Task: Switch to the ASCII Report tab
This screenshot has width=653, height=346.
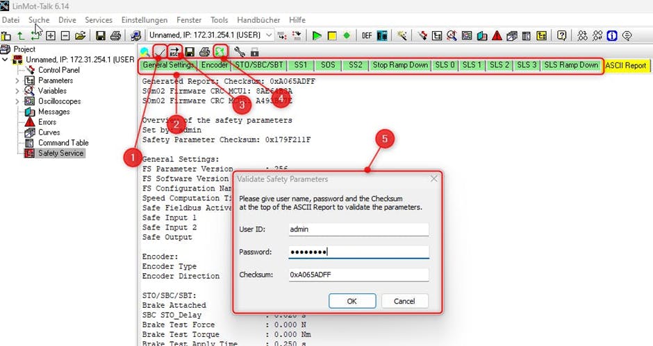Action: [626, 65]
